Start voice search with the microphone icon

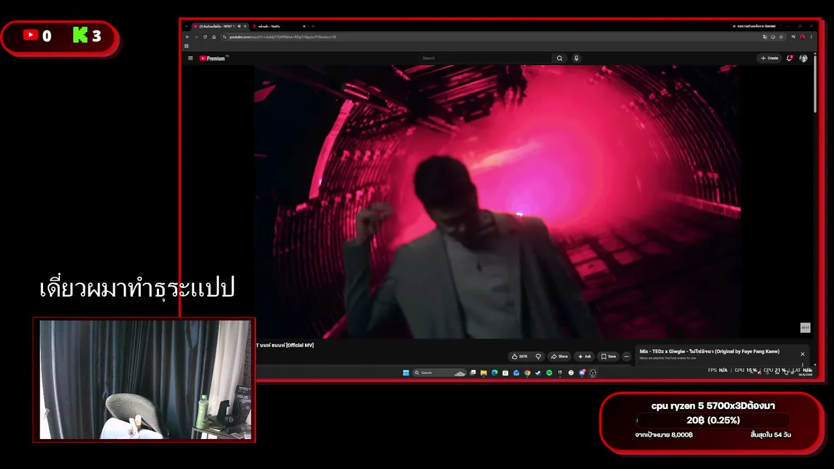(x=576, y=58)
